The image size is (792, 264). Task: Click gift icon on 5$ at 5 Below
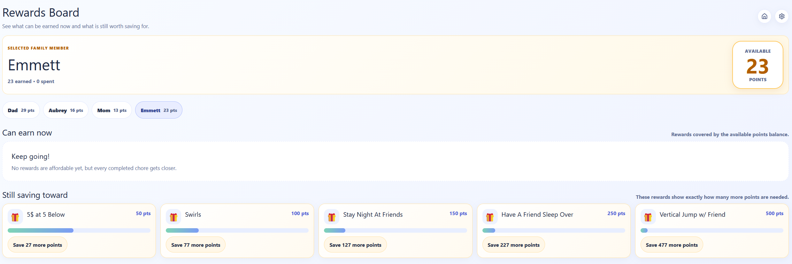(x=15, y=217)
